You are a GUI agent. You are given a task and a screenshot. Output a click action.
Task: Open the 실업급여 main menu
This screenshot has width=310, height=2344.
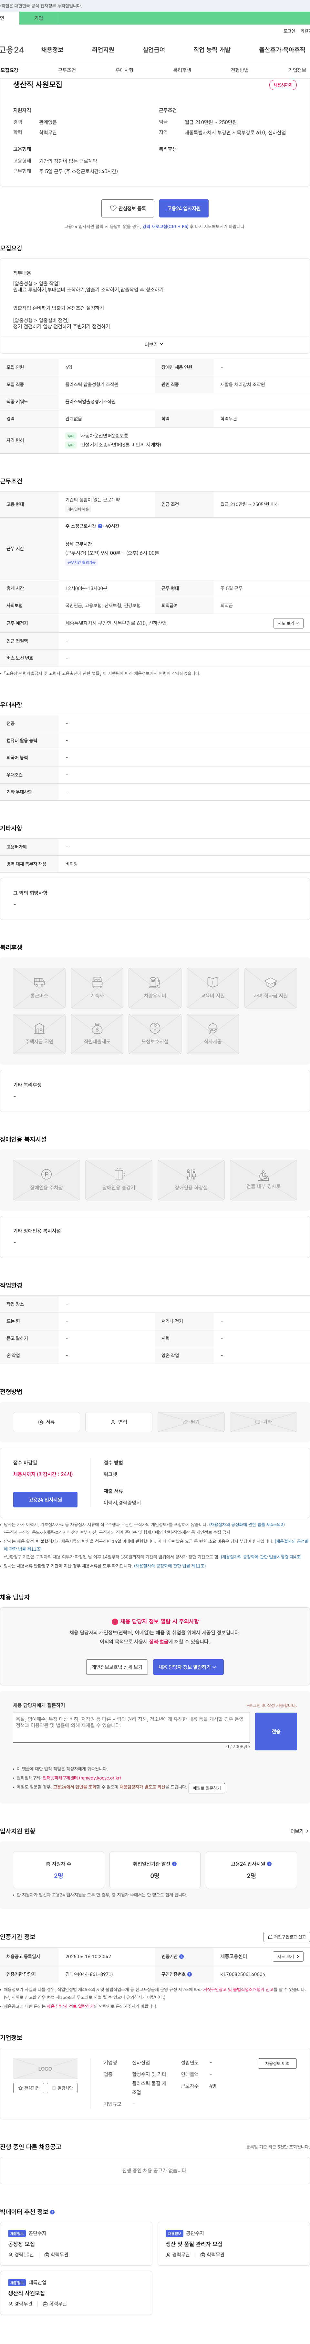tap(154, 50)
